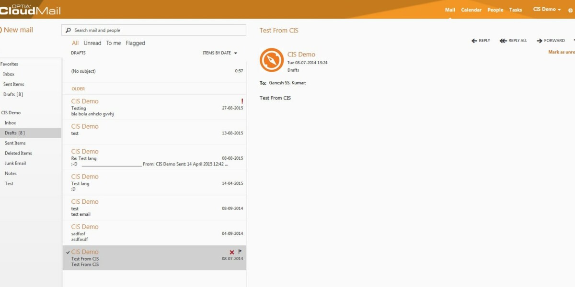Open the New mail compose button
575x287 pixels.
(17, 30)
